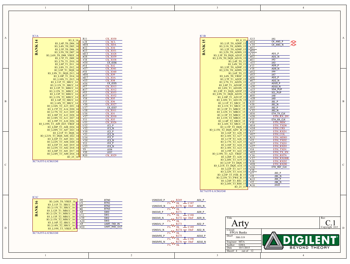The height and width of the screenshot is (264, 350).
Task: Select the BTN3 net label
Action: [107, 209]
